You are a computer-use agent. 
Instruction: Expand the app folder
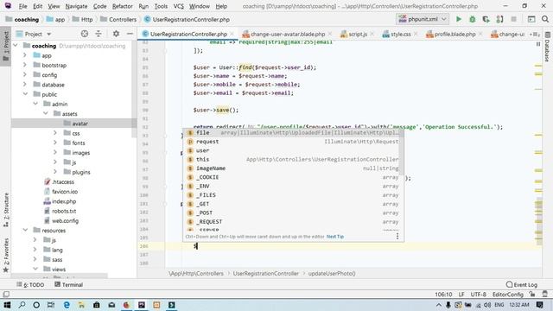pyautogui.click(x=25, y=55)
